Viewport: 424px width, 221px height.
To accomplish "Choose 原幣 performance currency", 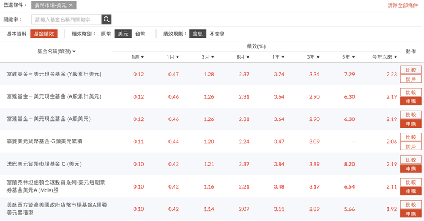I will click(x=106, y=34).
